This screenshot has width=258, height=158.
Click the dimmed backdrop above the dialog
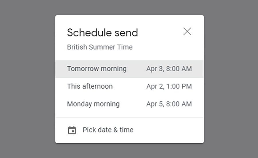tap(130, 7)
